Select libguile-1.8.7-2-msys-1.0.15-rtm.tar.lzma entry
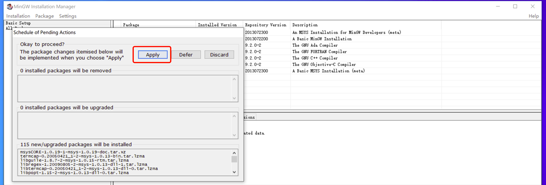 click(x=74, y=160)
